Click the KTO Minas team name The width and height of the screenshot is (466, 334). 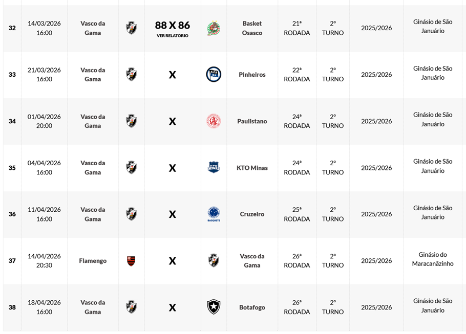252,168
